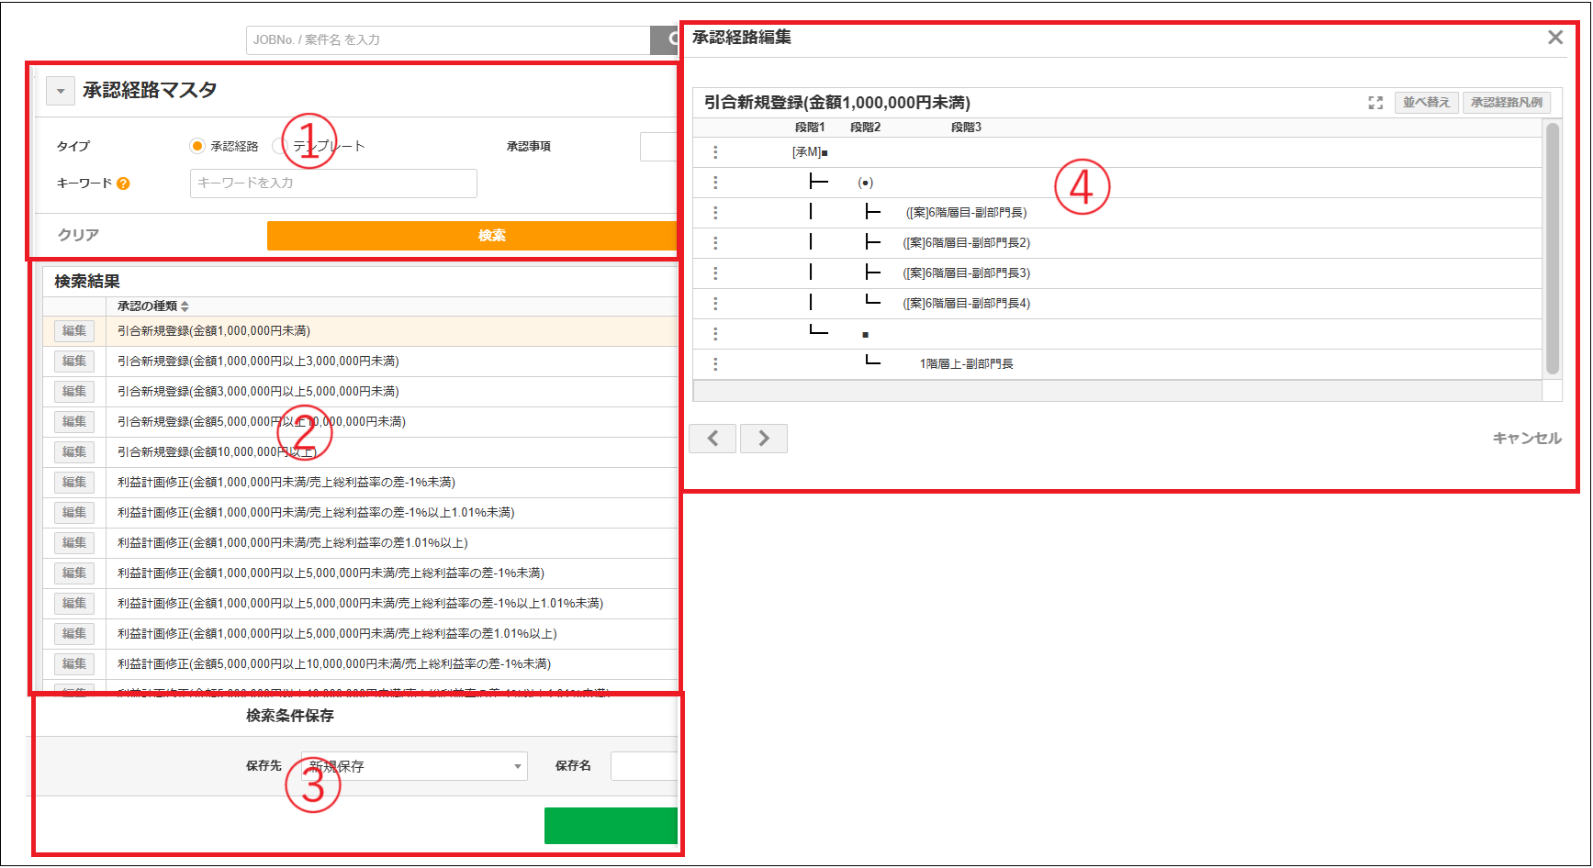The height and width of the screenshot is (868, 1593).
Task: Open row menu dots for 1階層上-副部門長 row
Action: coord(715,364)
